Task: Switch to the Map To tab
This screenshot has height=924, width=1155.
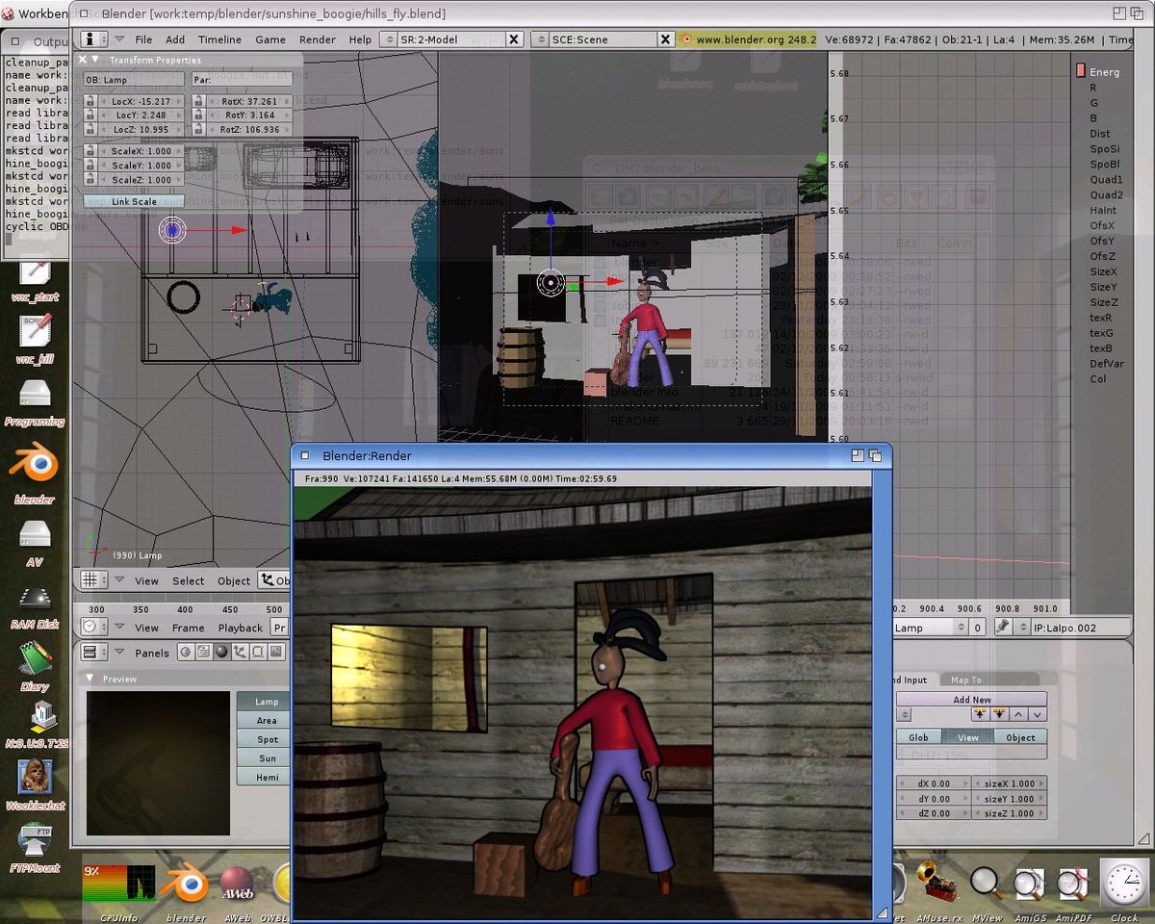Action: tap(965, 680)
